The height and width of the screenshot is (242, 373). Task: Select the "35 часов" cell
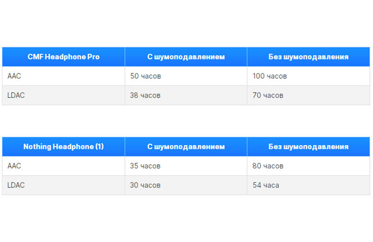145,166
